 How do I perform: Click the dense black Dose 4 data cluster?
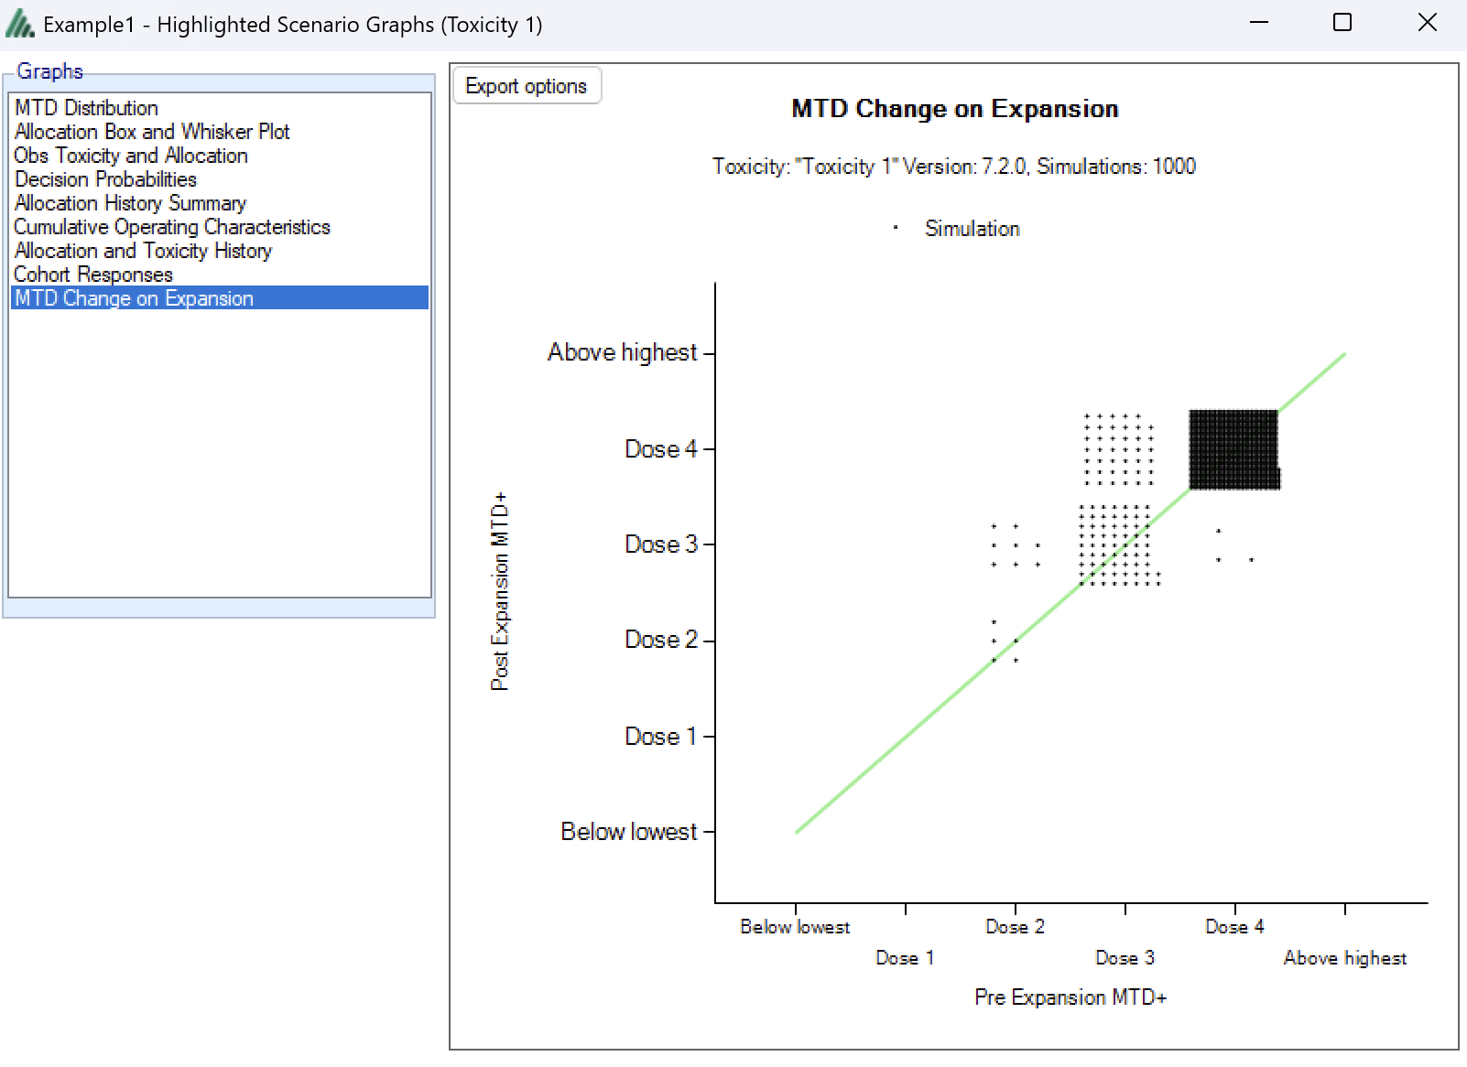pyautogui.click(x=1233, y=449)
